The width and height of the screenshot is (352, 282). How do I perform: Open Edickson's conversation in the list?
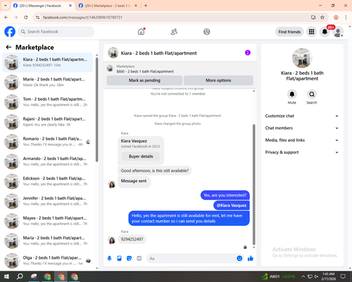[47, 181]
